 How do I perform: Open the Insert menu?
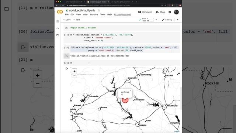point(86,15)
